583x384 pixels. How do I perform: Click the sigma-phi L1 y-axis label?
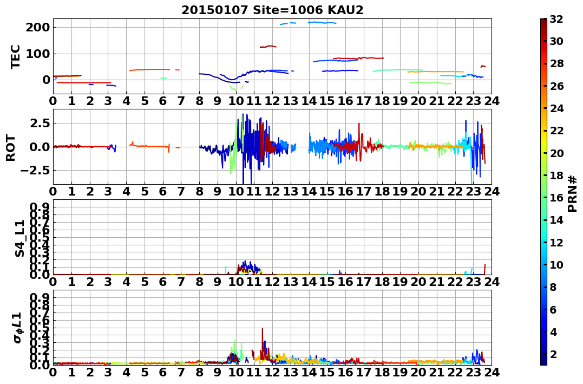click(x=17, y=328)
